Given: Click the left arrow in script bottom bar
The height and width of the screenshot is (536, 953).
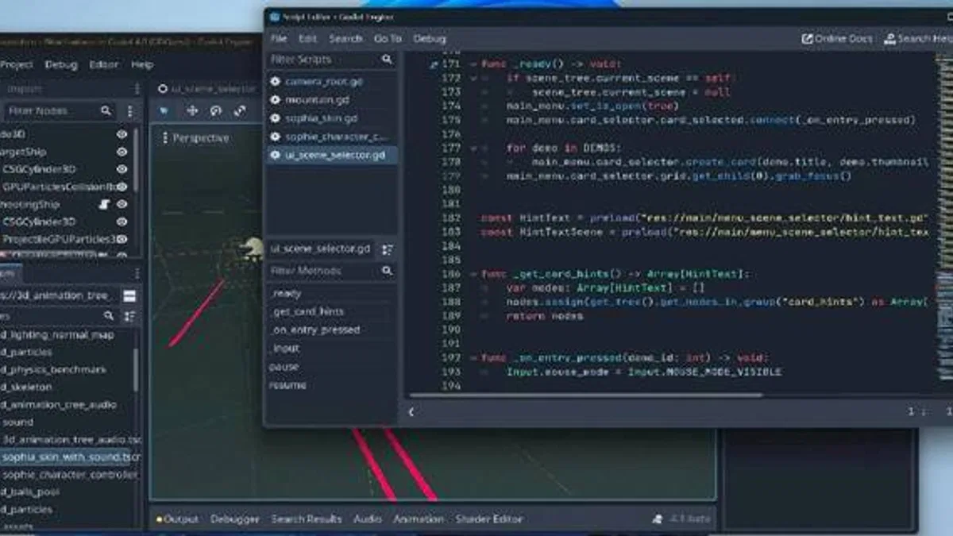Looking at the screenshot, I should tap(411, 412).
